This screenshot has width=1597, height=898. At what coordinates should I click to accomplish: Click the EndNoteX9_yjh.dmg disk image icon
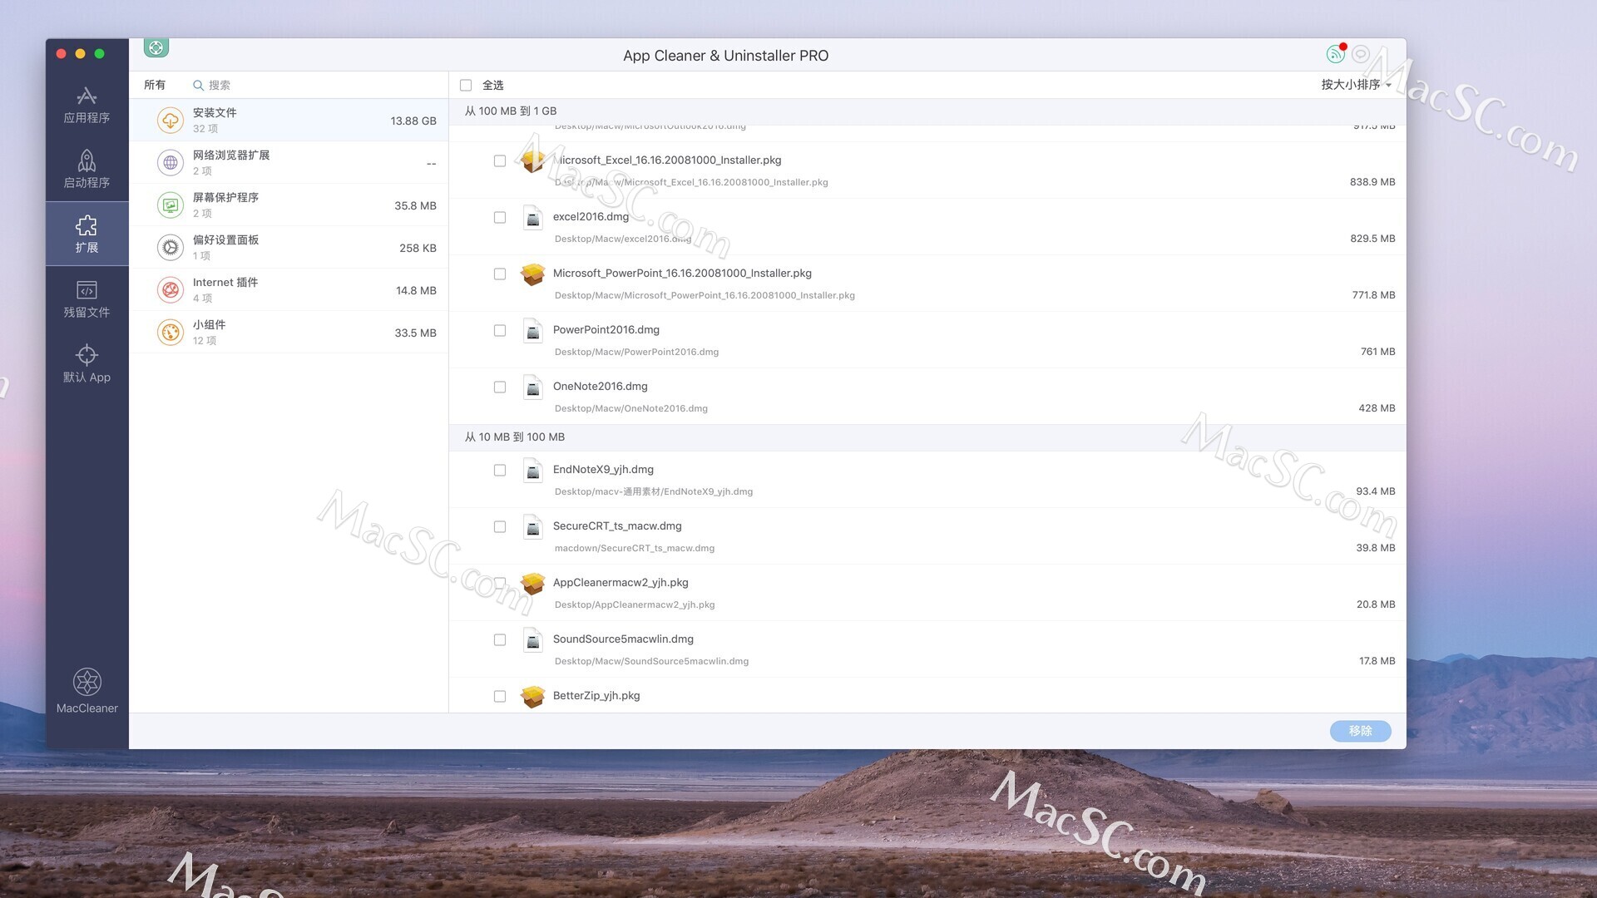533,471
